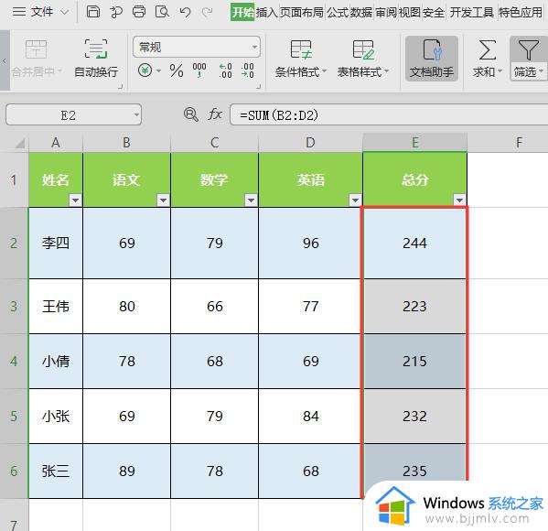
Task: Apply percent style format
Action: pyautogui.click(x=177, y=70)
